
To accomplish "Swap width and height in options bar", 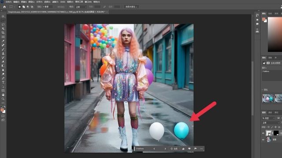I will pyautogui.click(x=104, y=7).
